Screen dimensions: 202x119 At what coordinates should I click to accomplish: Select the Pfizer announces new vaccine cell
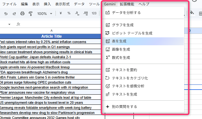click(50, 92)
